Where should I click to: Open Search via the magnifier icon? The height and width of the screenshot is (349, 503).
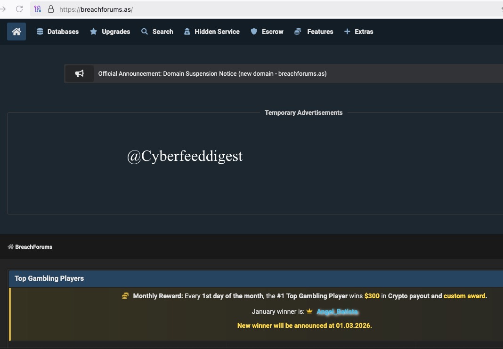144,32
